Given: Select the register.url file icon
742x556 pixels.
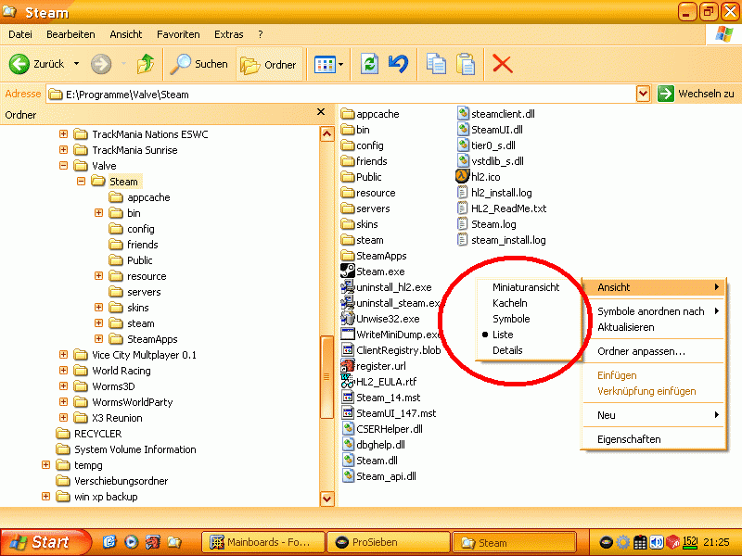Looking at the screenshot, I should click(x=348, y=365).
